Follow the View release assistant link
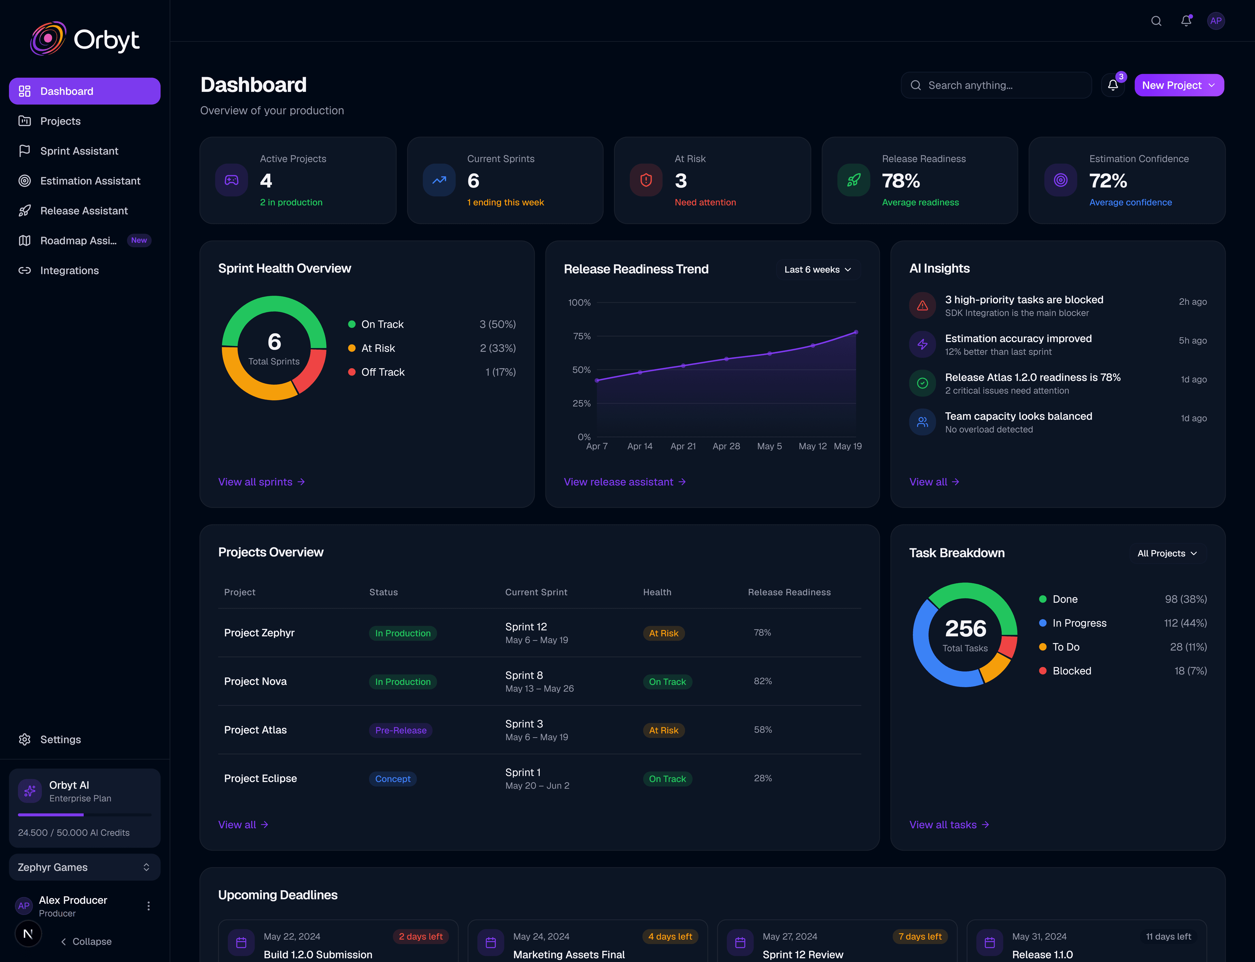This screenshot has width=1255, height=962. pyautogui.click(x=625, y=482)
